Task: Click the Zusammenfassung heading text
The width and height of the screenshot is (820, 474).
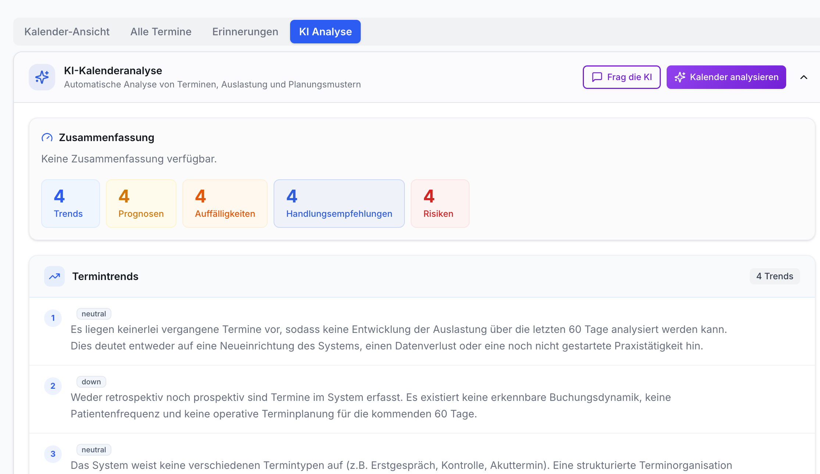Action: 107,137
